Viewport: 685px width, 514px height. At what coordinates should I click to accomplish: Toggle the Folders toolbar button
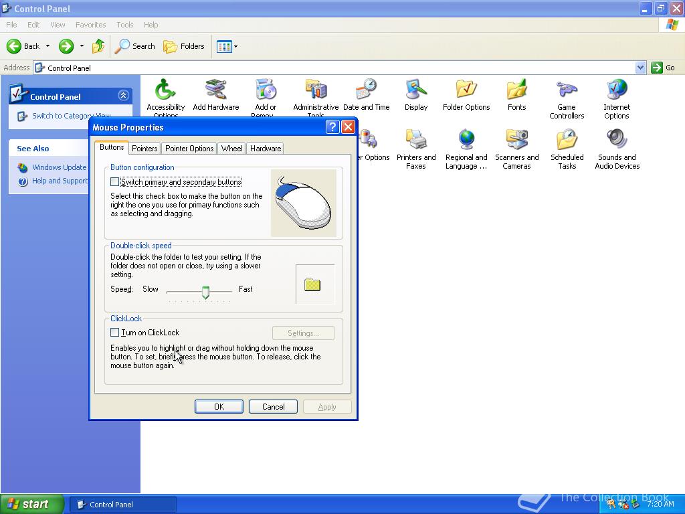pos(184,46)
